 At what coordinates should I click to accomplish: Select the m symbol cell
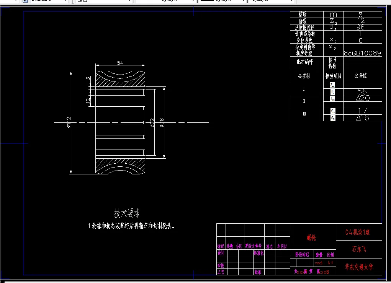(334, 15)
